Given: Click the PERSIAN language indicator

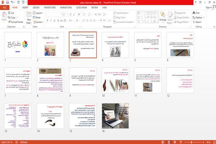Looking at the screenshot, I should [24, 142].
